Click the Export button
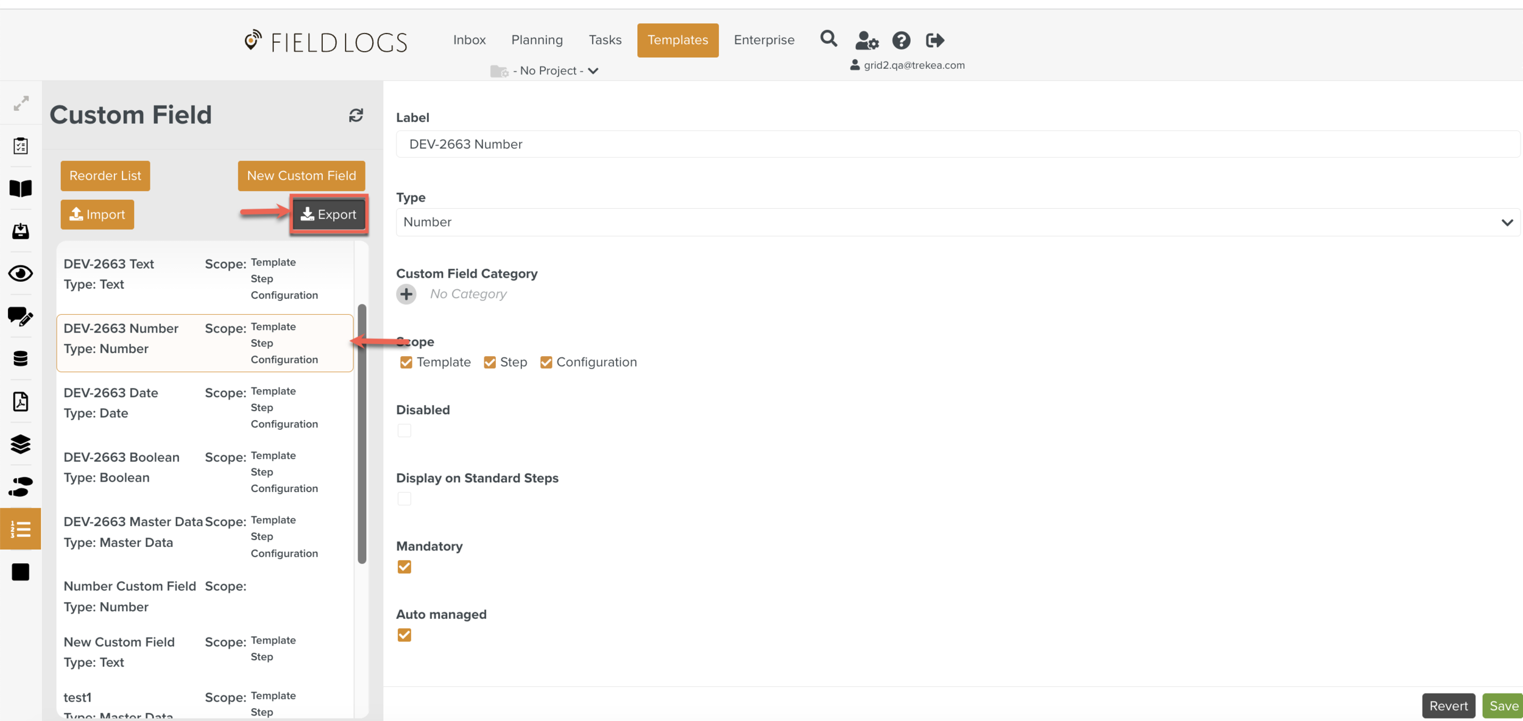Image resolution: width=1523 pixels, height=721 pixels. [329, 214]
